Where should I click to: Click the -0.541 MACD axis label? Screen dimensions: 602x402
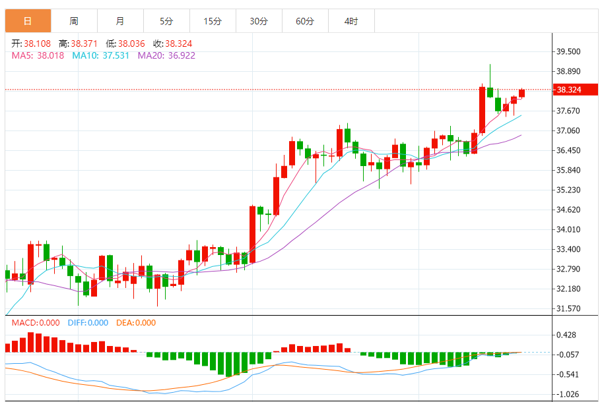tap(568, 374)
